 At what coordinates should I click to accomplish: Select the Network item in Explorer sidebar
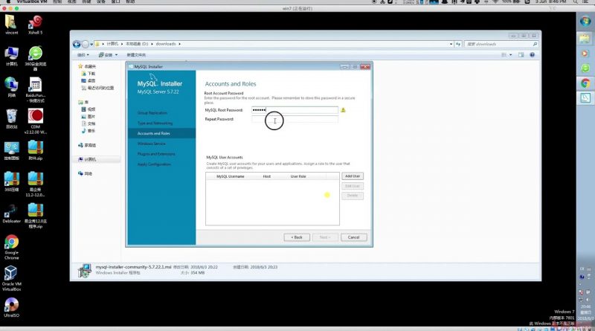[85, 173]
